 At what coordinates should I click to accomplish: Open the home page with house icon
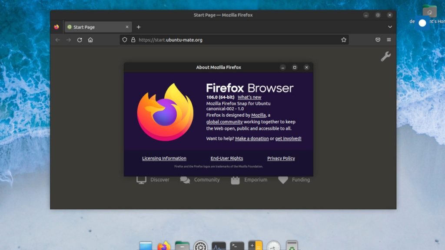[x=90, y=40]
